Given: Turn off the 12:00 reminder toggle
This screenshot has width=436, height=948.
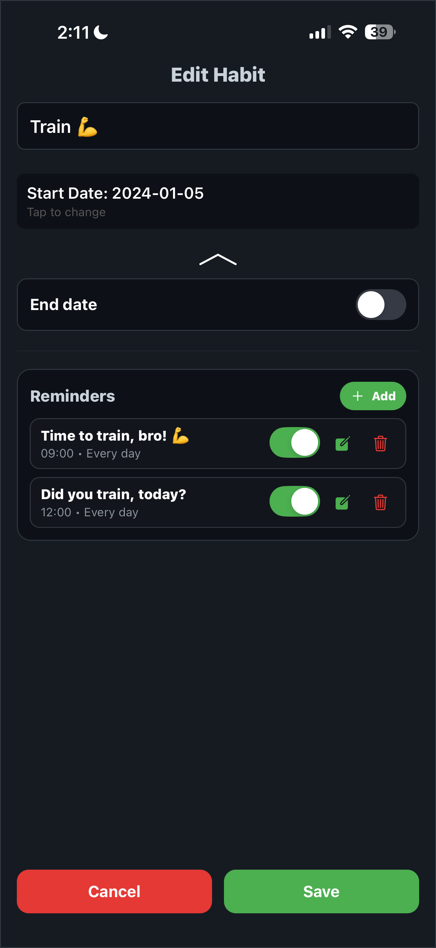Looking at the screenshot, I should coord(295,501).
